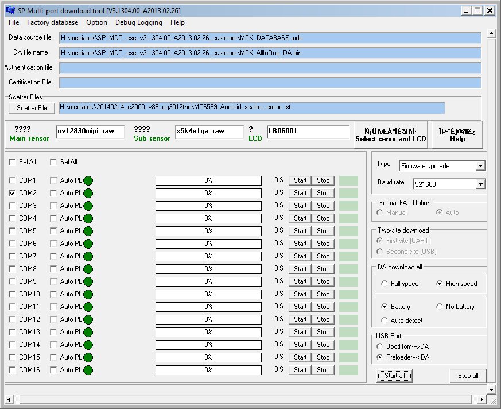Open the Debug Logging menu
Viewport: 501px width, 409px height.
point(138,22)
